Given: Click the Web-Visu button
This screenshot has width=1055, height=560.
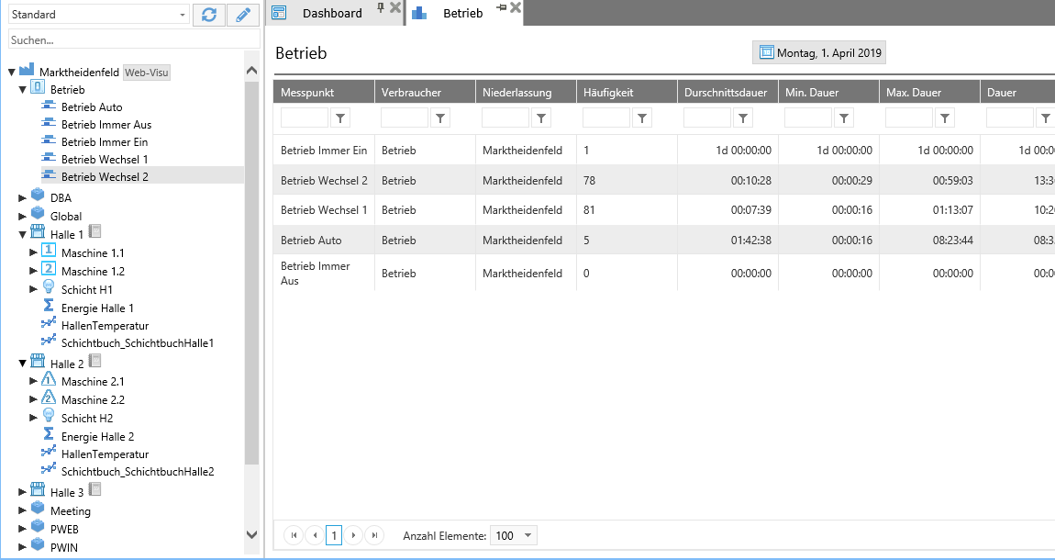Looking at the screenshot, I should 147,73.
